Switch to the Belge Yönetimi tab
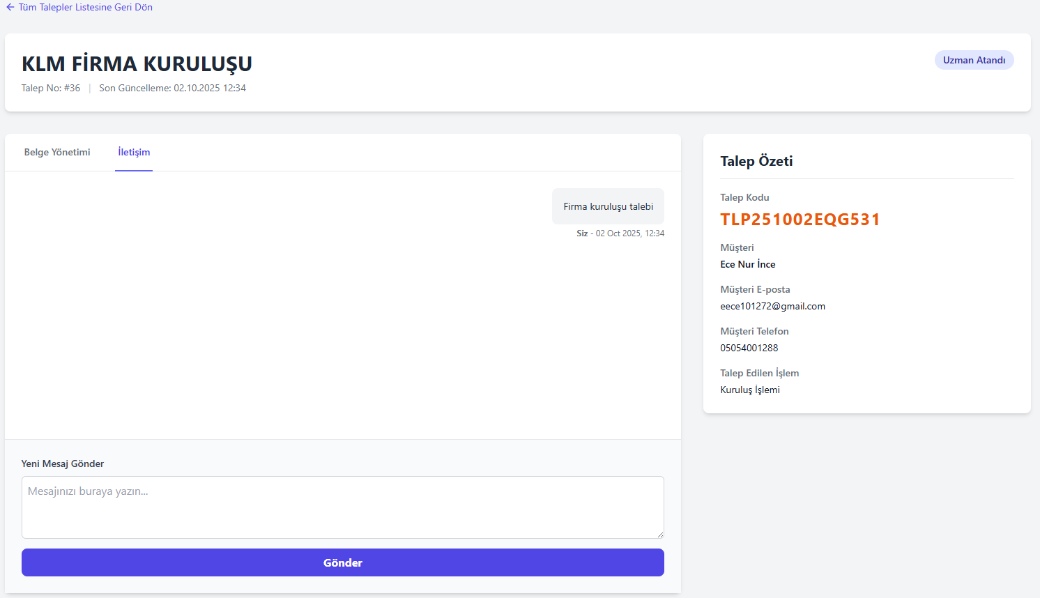Screen dimensions: 1040x598 [57, 152]
